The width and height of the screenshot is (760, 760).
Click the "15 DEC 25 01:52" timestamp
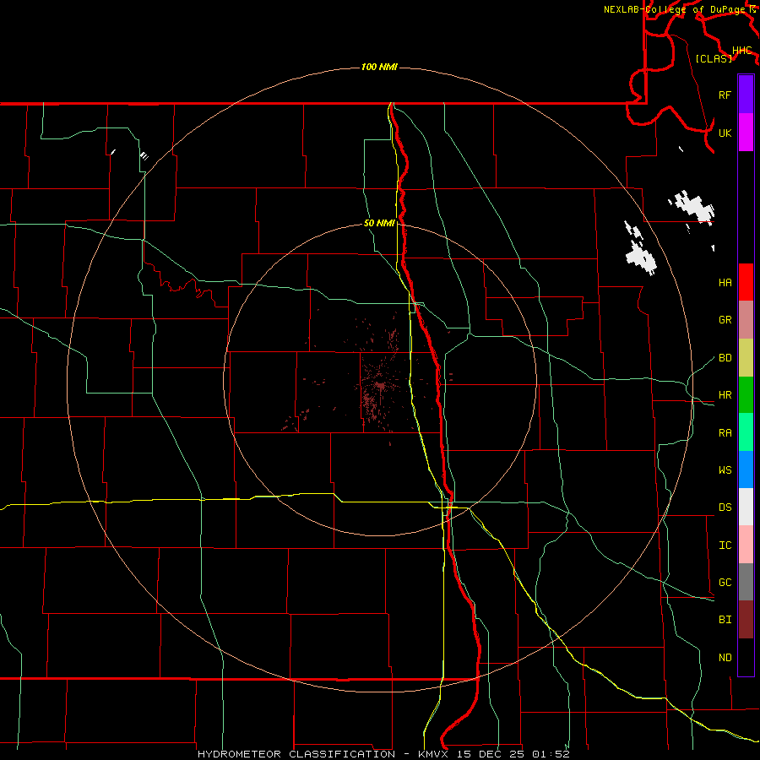click(513, 754)
